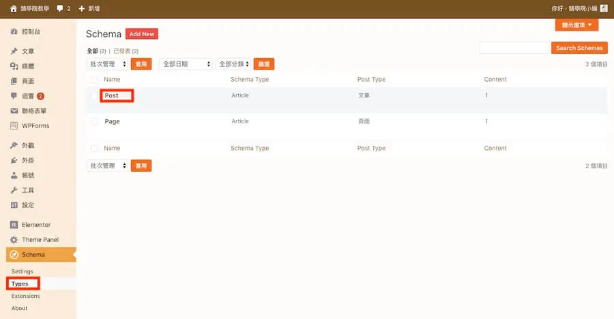
Task: Click the Schema Type column header
Action: pyautogui.click(x=250, y=80)
